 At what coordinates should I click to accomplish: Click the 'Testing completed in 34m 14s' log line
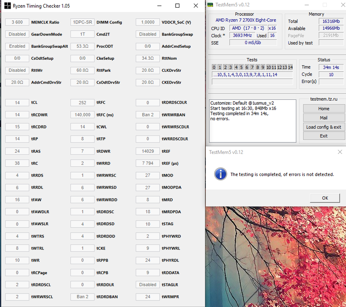pos(239,113)
